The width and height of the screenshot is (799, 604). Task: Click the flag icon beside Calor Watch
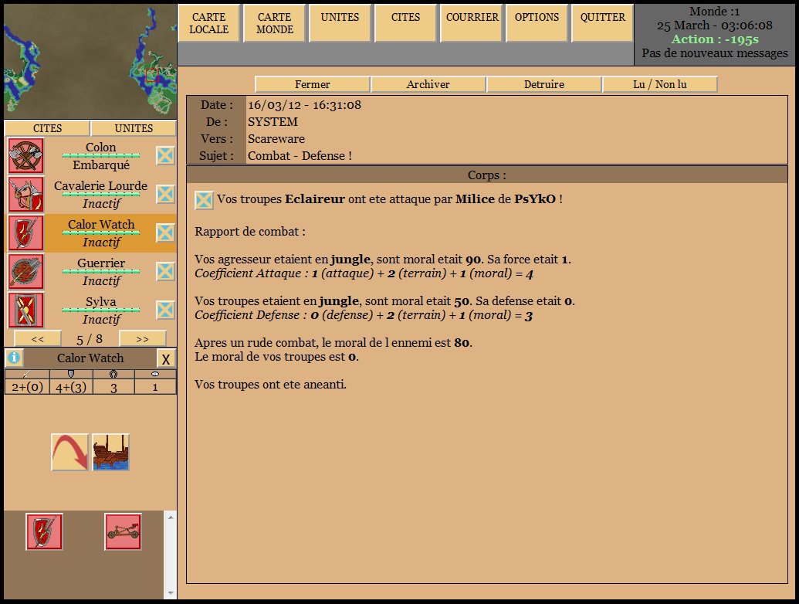pos(166,233)
